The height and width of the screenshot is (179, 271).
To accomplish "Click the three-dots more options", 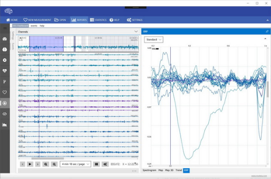I will pyautogui.click(x=134, y=171).
